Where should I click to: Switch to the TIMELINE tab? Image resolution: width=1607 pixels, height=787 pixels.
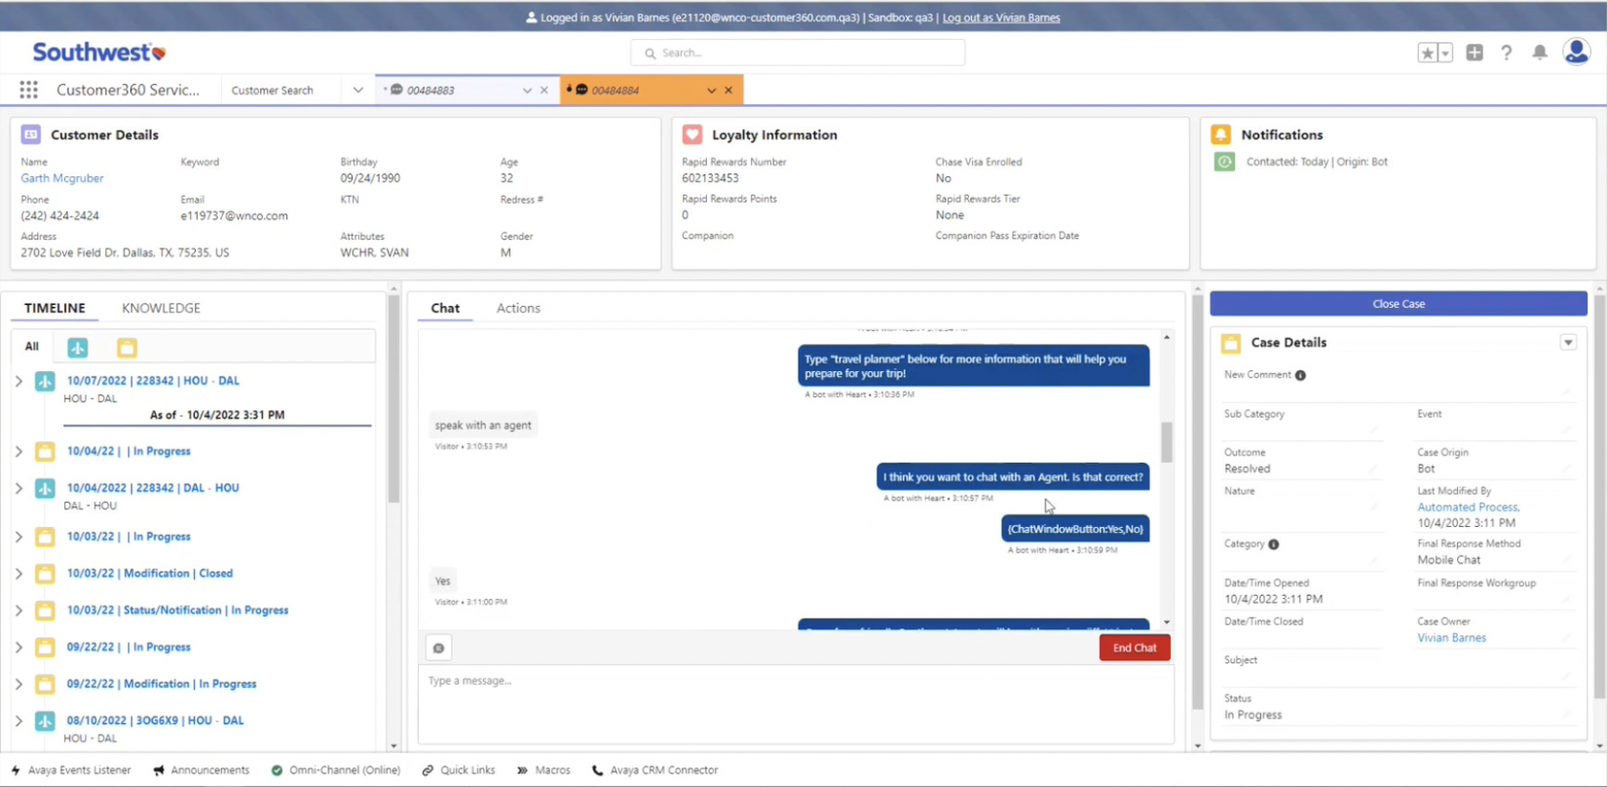[55, 308]
